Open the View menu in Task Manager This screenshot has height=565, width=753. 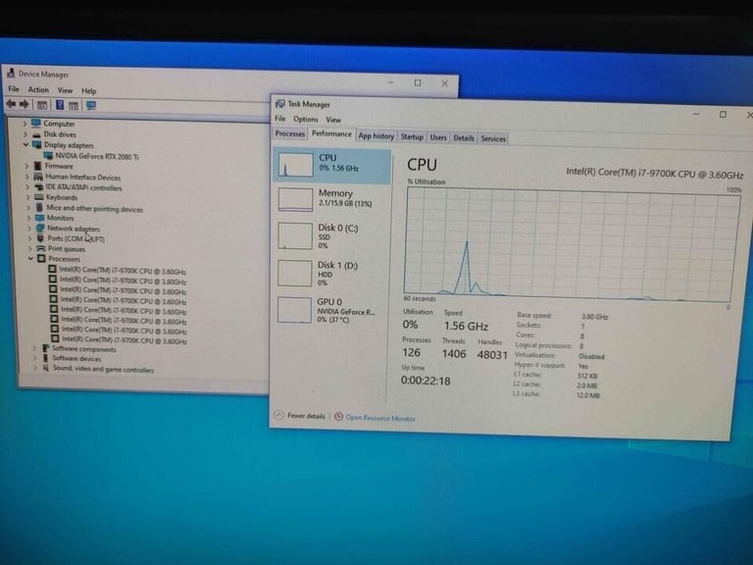click(x=333, y=119)
